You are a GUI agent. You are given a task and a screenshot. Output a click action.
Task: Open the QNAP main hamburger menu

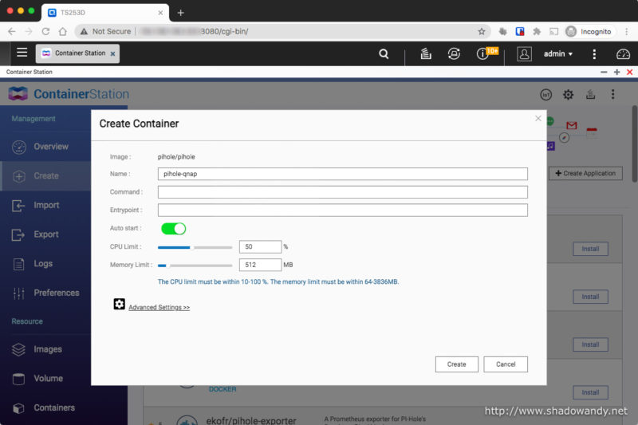[22, 53]
